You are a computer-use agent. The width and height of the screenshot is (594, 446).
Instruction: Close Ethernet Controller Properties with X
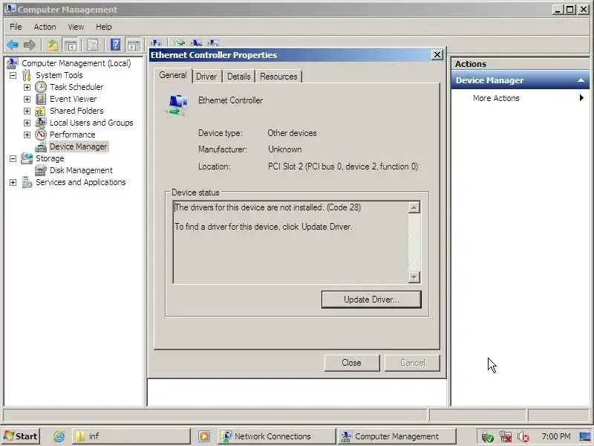(437, 55)
